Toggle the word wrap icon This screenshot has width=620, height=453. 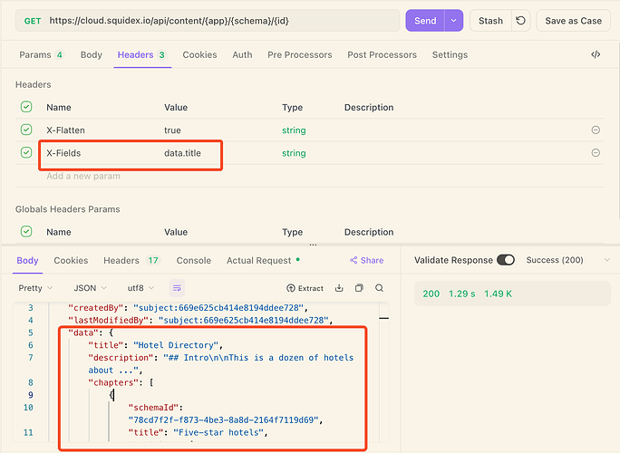pyautogui.click(x=177, y=288)
